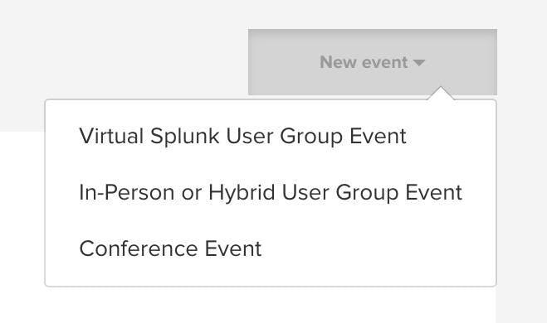Click the downward triangle on New event

pos(418,63)
